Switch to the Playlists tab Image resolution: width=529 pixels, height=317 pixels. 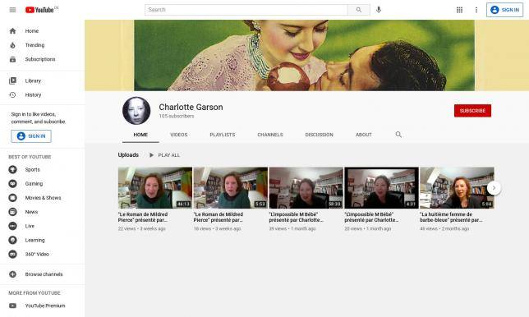point(223,135)
